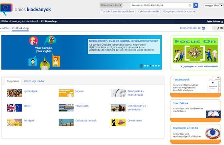The height and width of the screenshot is (145, 224).
Task: Open the Újdonságok thumbnail image
Action: coord(14,93)
